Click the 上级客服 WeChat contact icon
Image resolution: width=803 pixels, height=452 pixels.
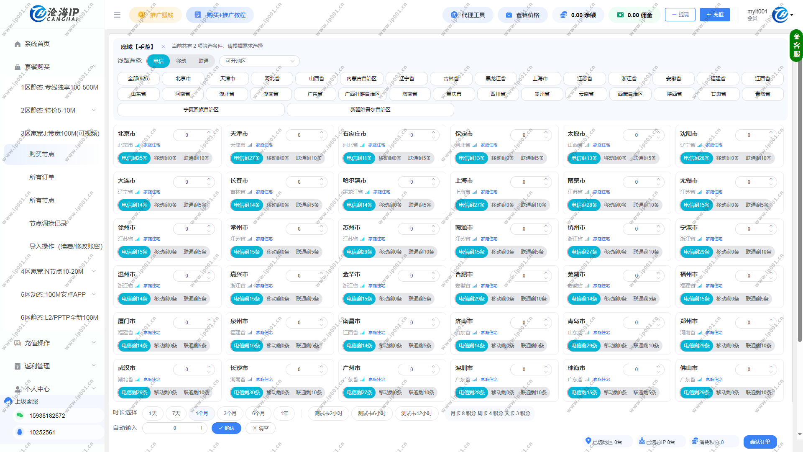click(x=20, y=415)
